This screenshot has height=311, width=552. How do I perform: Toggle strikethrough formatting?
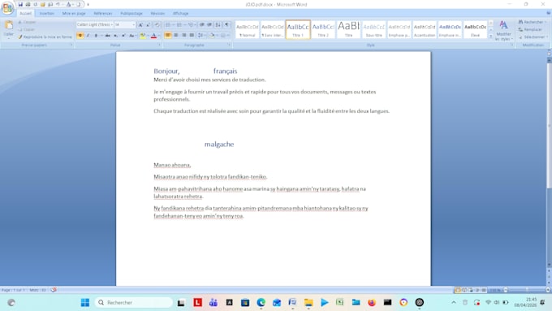point(108,36)
